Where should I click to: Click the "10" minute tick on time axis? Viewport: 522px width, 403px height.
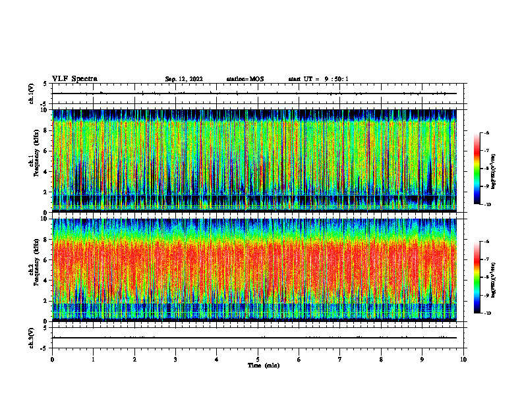tap(463, 360)
